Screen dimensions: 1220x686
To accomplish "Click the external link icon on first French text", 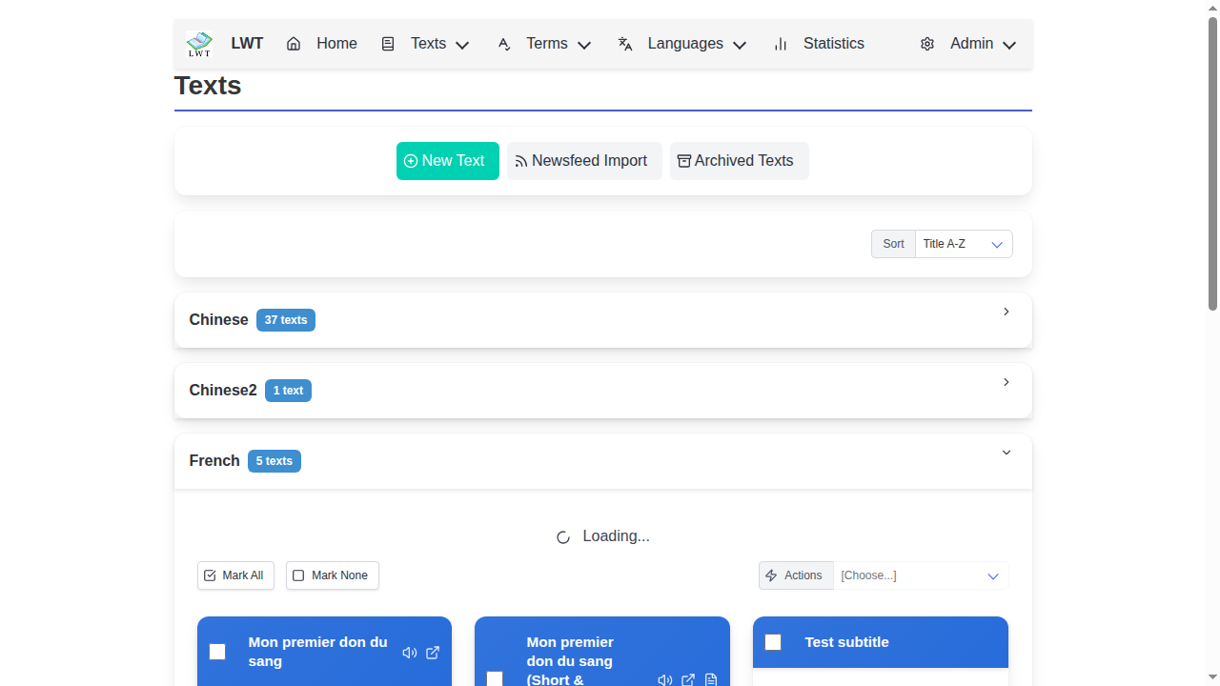I will [433, 653].
